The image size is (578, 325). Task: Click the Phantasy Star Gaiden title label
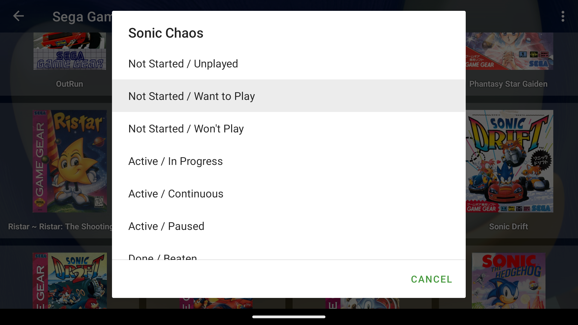pos(508,84)
